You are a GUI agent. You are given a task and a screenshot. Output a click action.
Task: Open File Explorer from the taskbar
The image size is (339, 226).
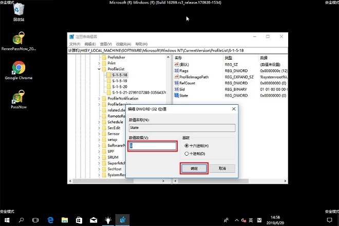click(x=65, y=220)
